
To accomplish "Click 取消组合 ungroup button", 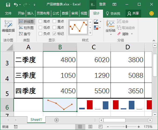I will tap(126, 28).
